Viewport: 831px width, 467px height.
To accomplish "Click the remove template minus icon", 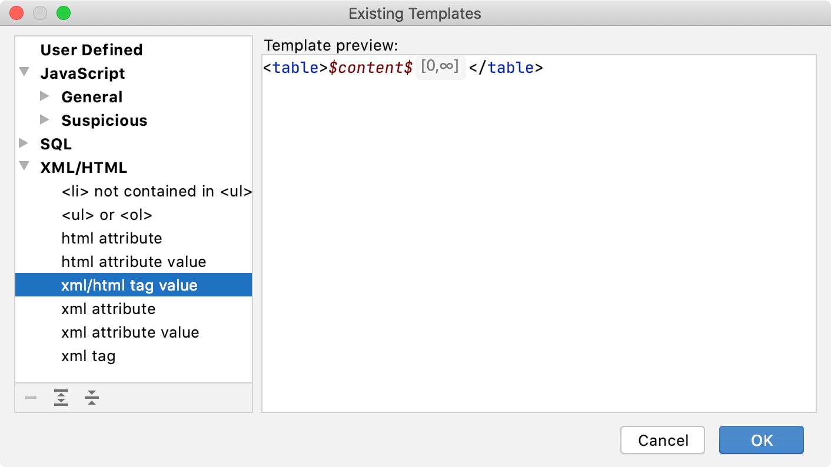I will 31,398.
